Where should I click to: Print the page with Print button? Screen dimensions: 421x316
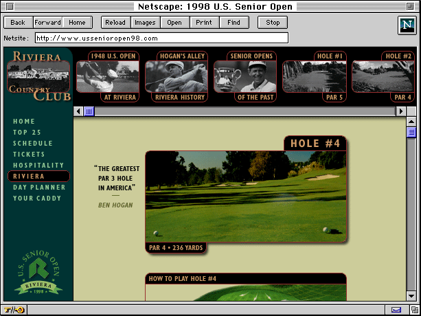(x=205, y=22)
